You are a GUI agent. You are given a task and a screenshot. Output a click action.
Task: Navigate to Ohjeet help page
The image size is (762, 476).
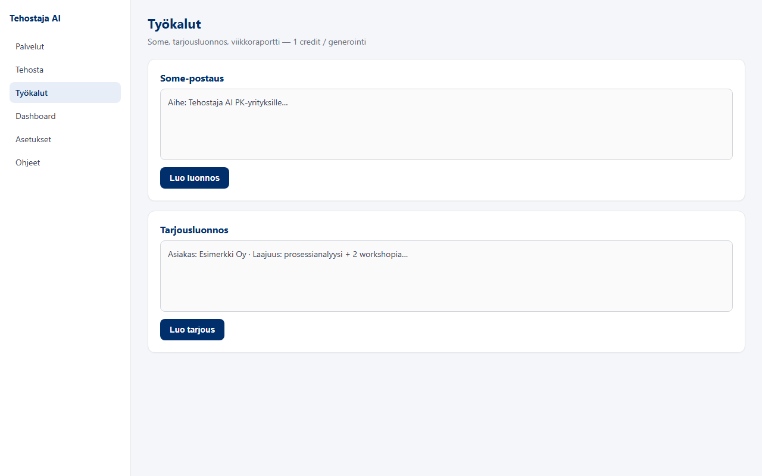click(x=65, y=162)
